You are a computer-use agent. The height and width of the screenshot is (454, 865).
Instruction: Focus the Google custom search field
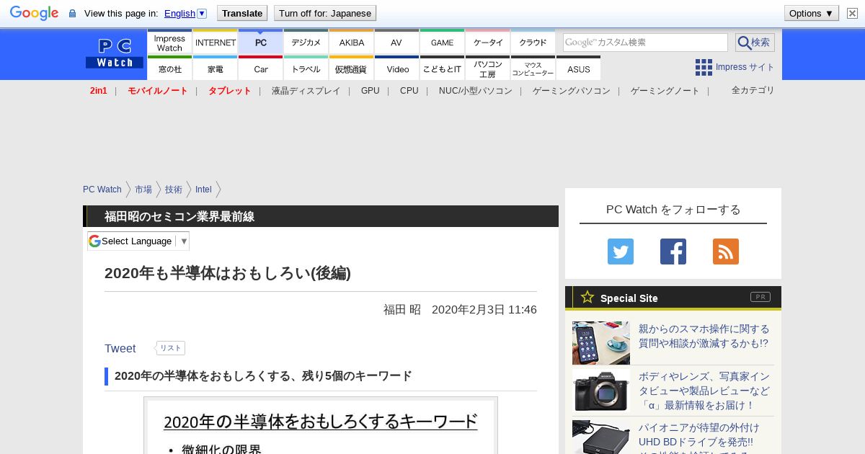[645, 43]
